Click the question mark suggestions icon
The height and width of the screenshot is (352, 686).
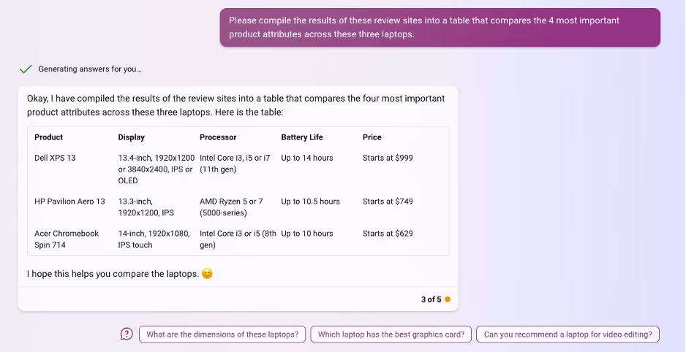[127, 334]
